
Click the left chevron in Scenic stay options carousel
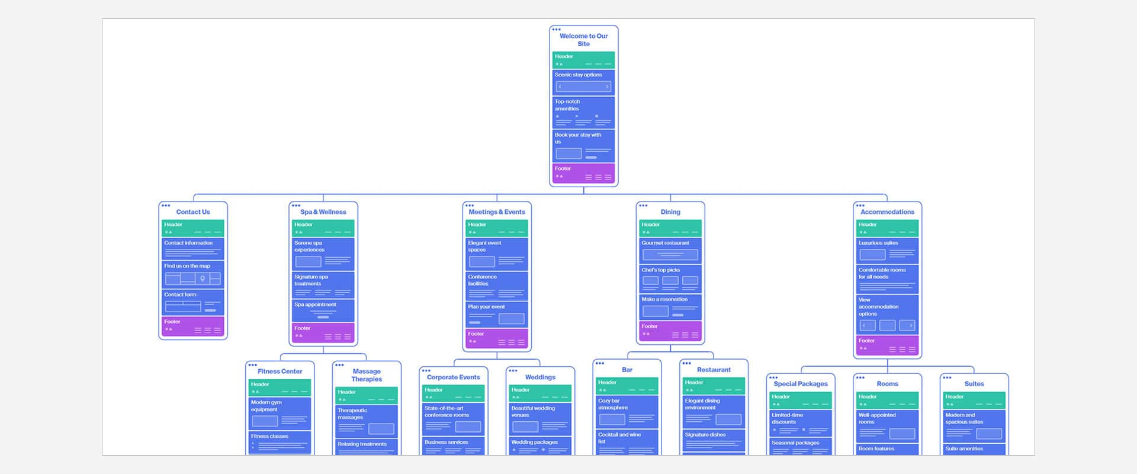[560, 87]
